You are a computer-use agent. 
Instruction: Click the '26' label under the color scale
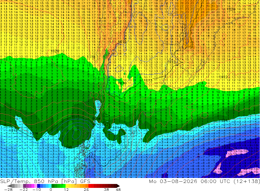[86, 189]
